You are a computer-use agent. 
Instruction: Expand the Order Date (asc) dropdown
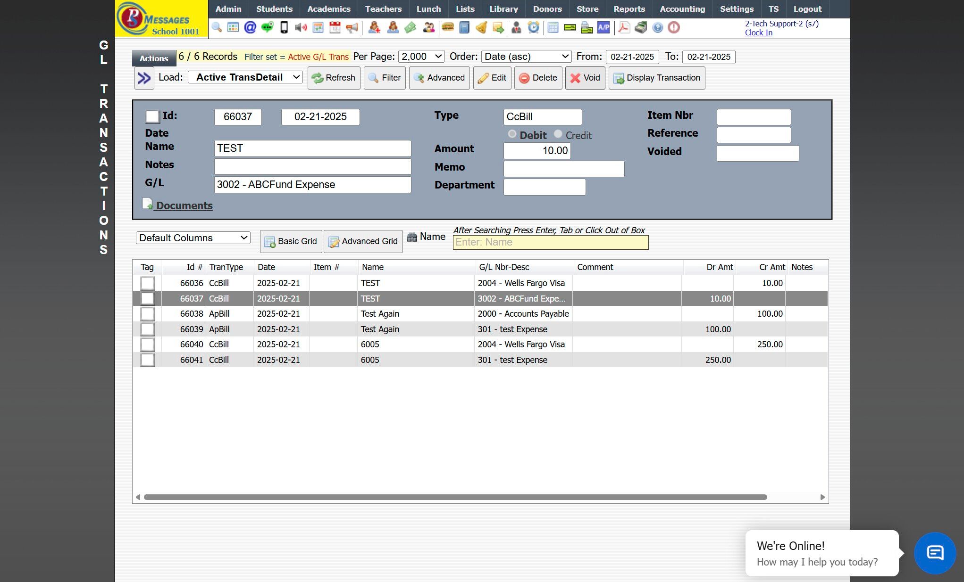point(526,57)
